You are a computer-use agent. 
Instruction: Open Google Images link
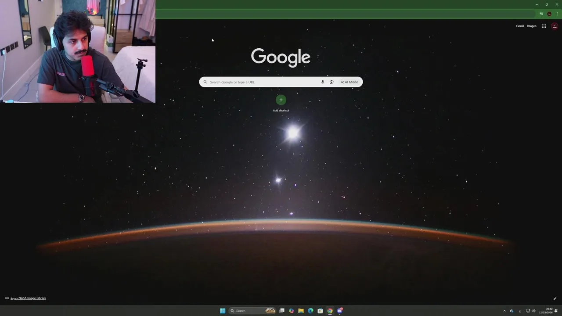(x=532, y=26)
